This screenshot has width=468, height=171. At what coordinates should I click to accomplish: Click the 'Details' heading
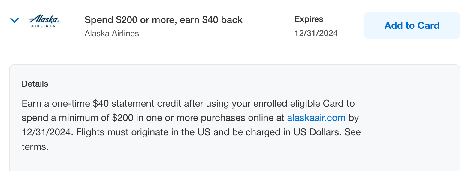coord(35,84)
